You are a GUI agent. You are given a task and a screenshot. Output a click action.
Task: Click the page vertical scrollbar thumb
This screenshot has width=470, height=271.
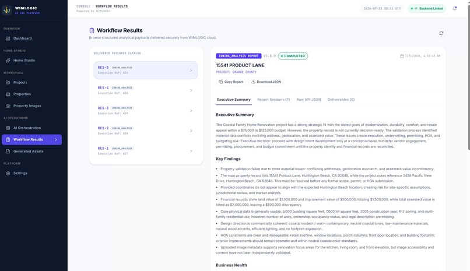point(469,76)
